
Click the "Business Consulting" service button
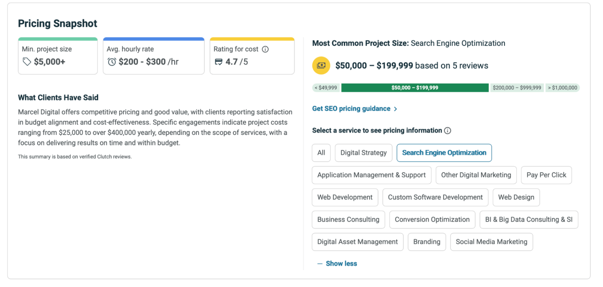[x=348, y=220]
